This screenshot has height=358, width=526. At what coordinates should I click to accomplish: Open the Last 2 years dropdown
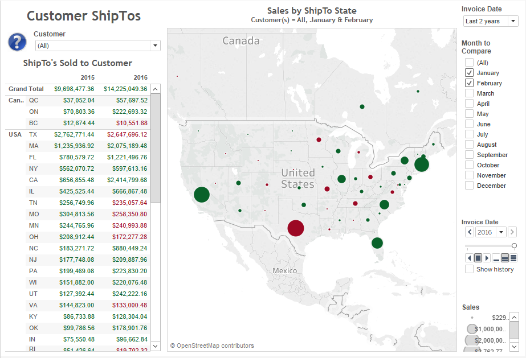pyautogui.click(x=491, y=21)
